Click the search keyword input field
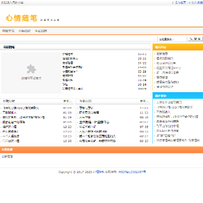 pos(172,39)
